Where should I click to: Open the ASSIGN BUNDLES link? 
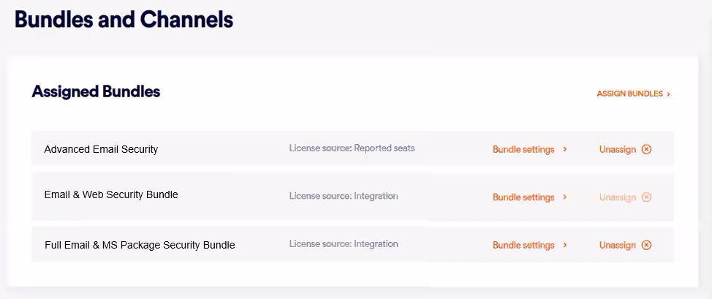(629, 94)
